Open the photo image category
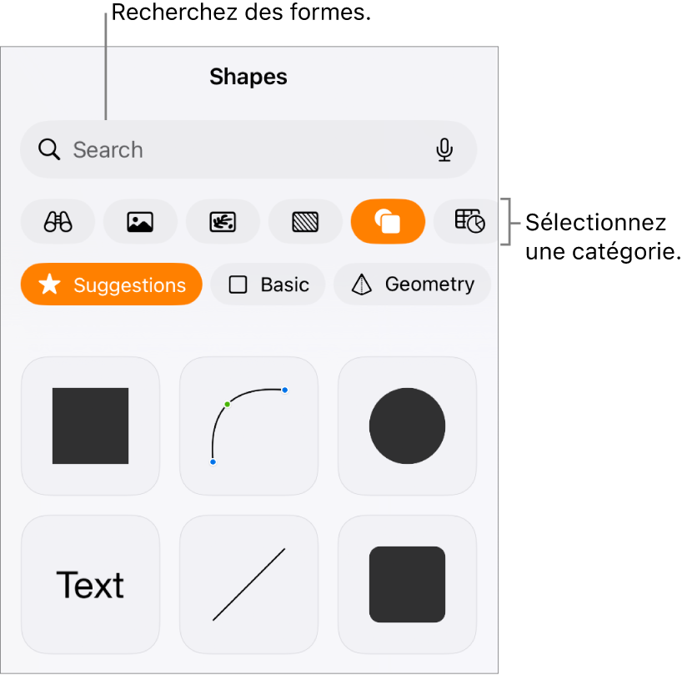The height and width of the screenshot is (675, 692). 140,221
